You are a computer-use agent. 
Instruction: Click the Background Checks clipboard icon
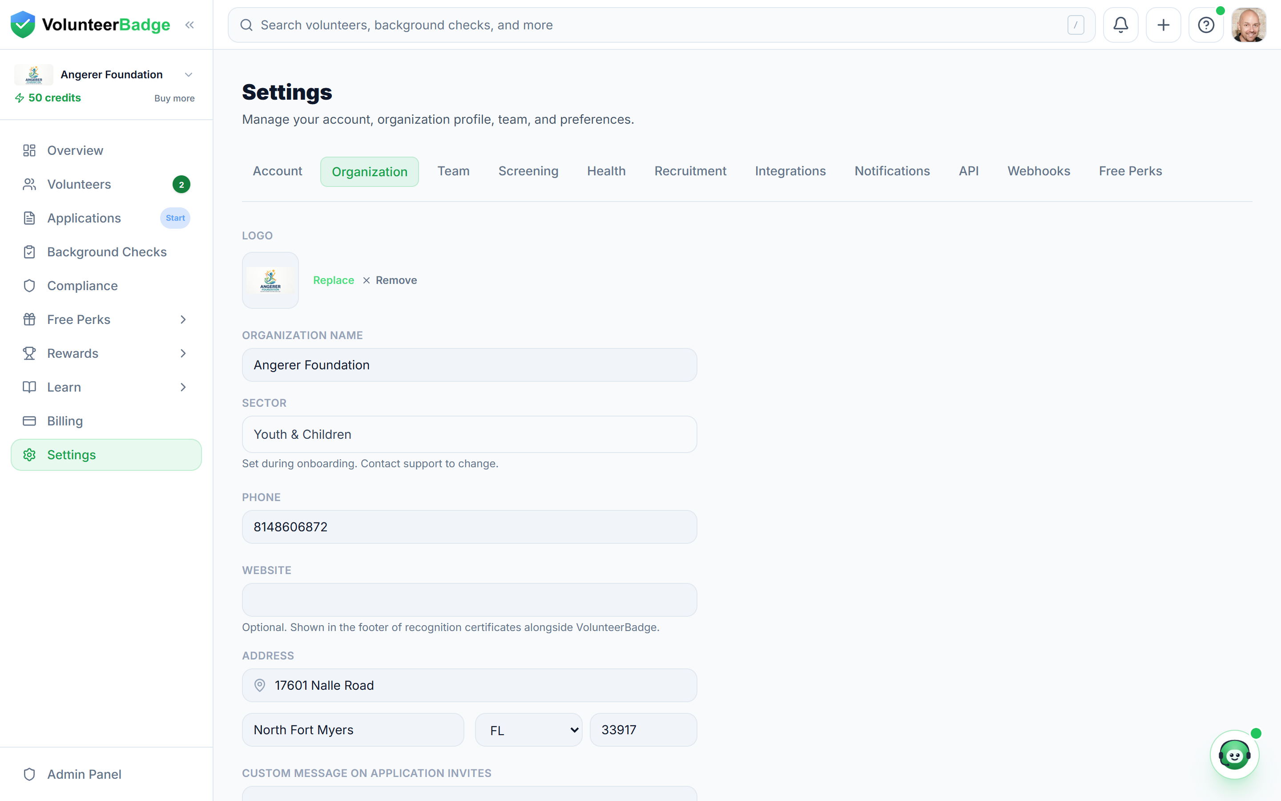coord(29,252)
